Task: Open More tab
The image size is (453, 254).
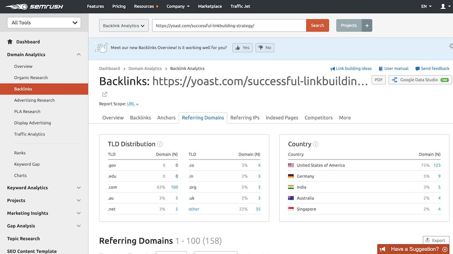Action: (345, 118)
